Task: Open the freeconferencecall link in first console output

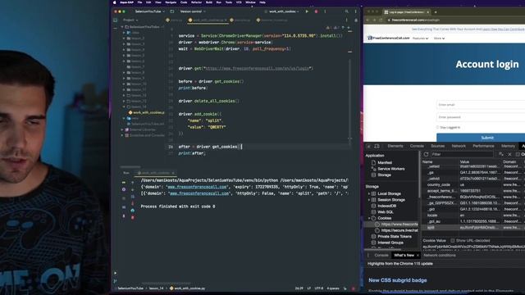Action: point(197,187)
